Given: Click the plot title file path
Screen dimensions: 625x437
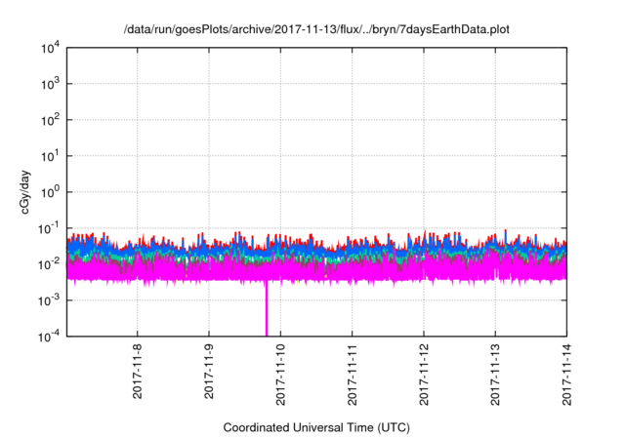Looking at the screenshot, I should point(316,29).
